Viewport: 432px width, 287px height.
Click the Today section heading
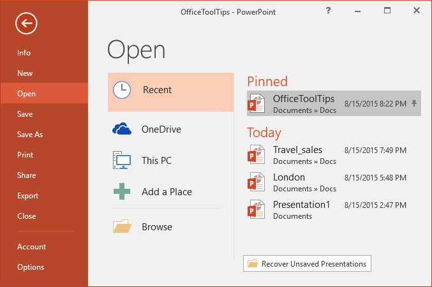[264, 133]
